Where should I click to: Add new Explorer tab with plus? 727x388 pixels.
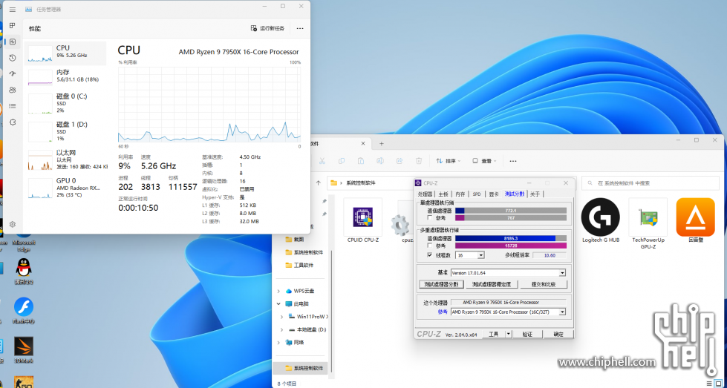point(382,143)
